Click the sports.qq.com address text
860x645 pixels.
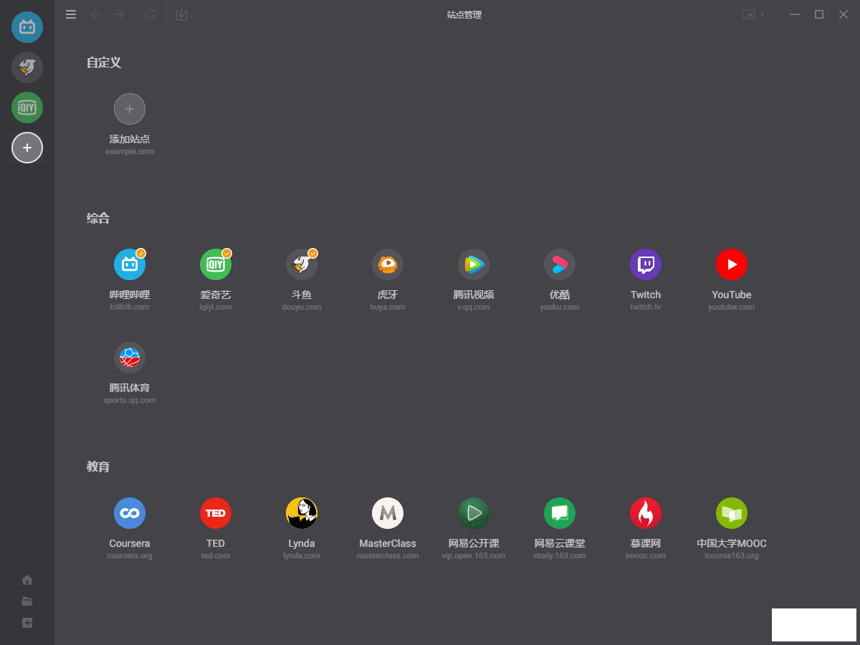(130, 400)
